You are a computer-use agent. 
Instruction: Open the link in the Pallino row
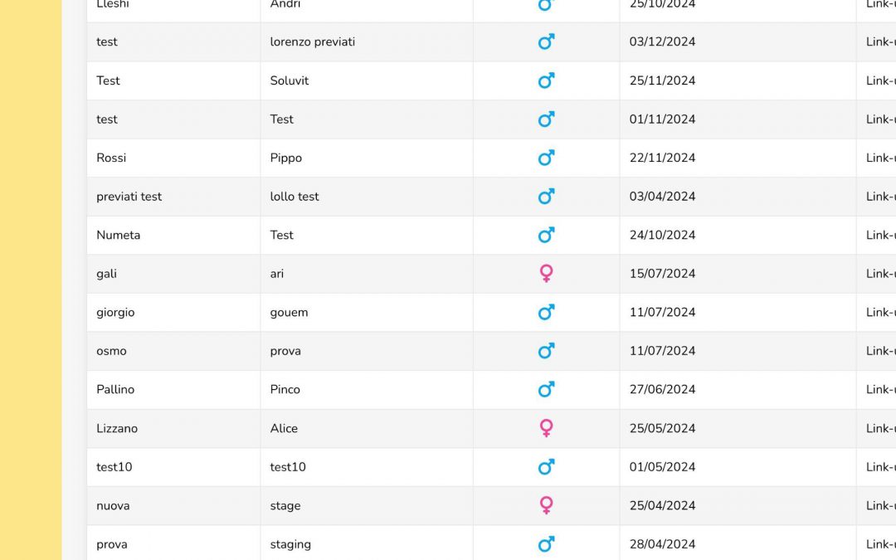tap(880, 389)
